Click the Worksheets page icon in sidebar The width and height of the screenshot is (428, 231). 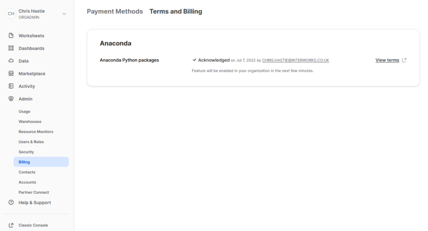click(11, 36)
